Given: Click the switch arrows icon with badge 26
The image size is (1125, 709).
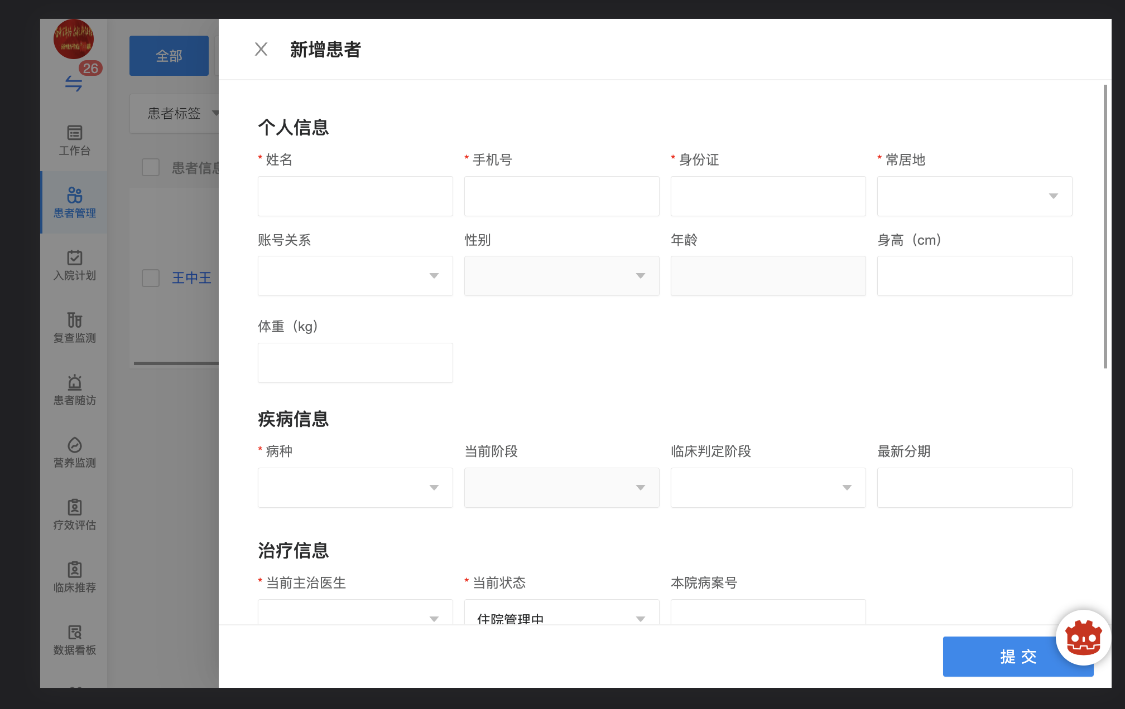Looking at the screenshot, I should pyautogui.click(x=74, y=84).
